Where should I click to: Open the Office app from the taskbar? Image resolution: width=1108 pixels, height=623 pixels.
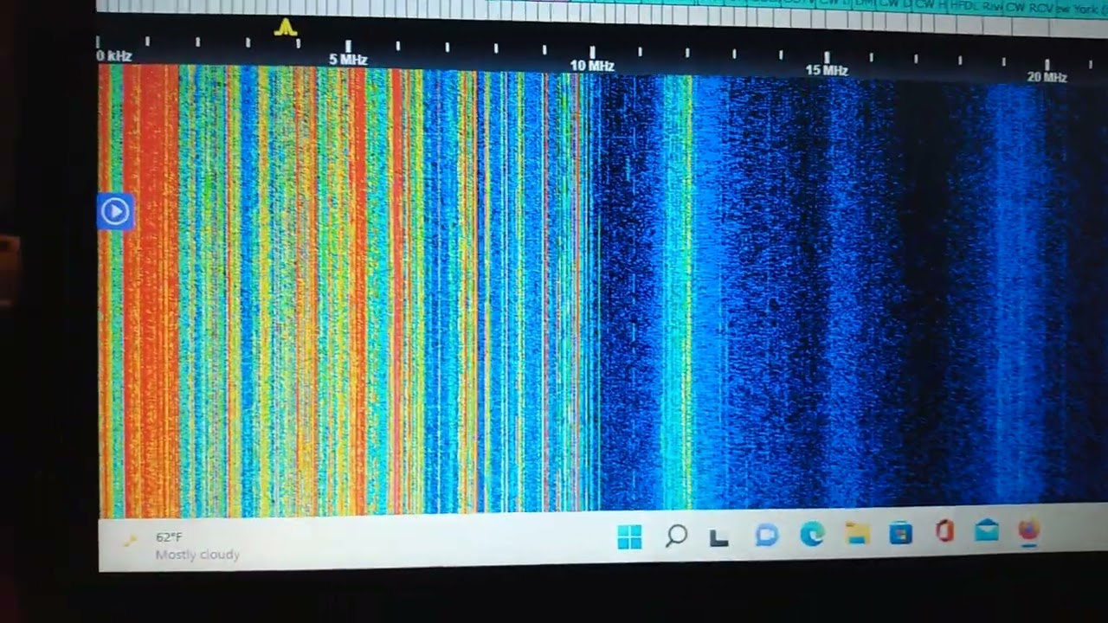click(x=944, y=530)
